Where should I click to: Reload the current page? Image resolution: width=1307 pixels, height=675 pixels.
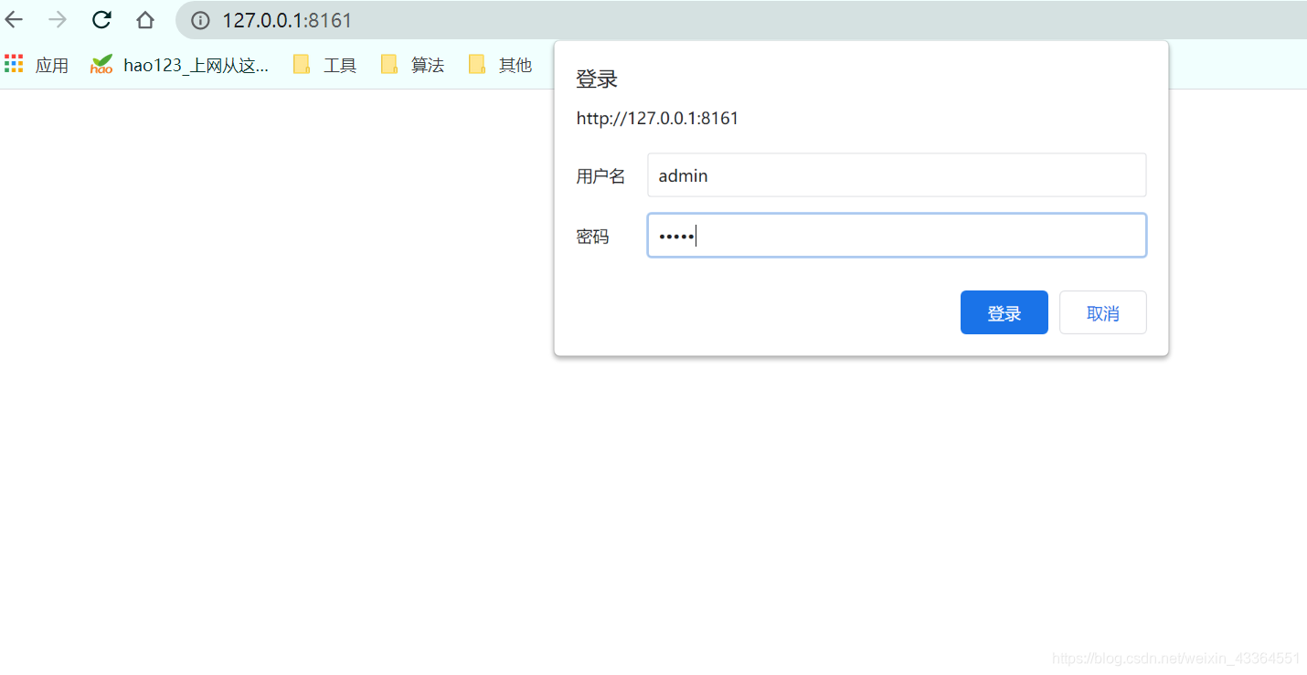click(101, 19)
